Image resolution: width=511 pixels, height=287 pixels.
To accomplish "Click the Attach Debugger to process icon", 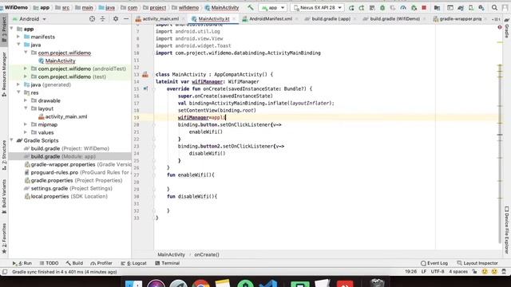I will (x=414, y=7).
